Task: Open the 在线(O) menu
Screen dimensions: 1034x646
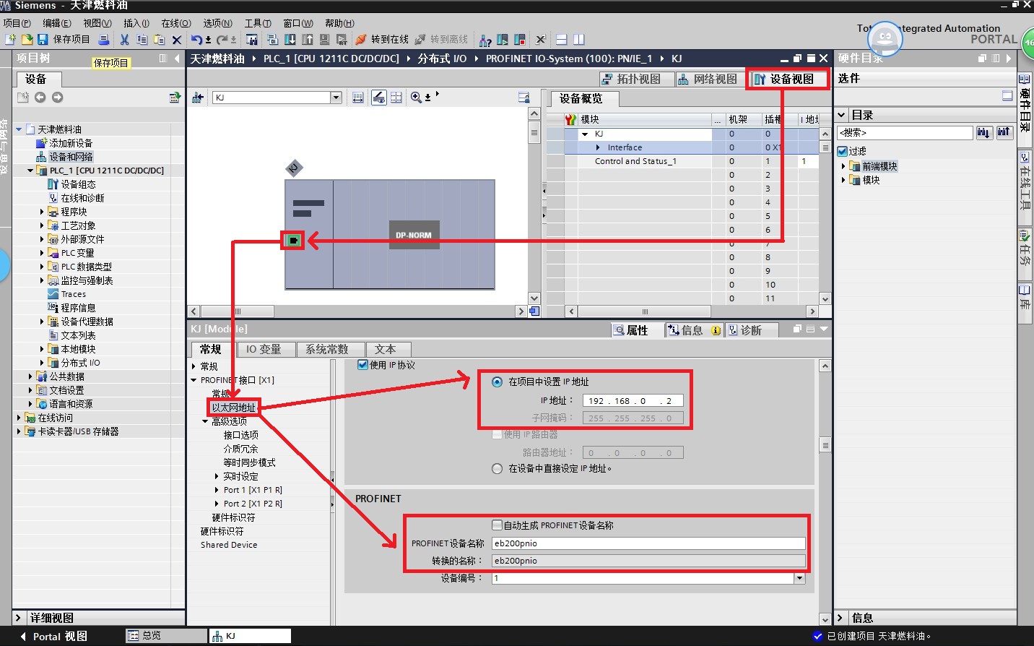Action: [176, 23]
